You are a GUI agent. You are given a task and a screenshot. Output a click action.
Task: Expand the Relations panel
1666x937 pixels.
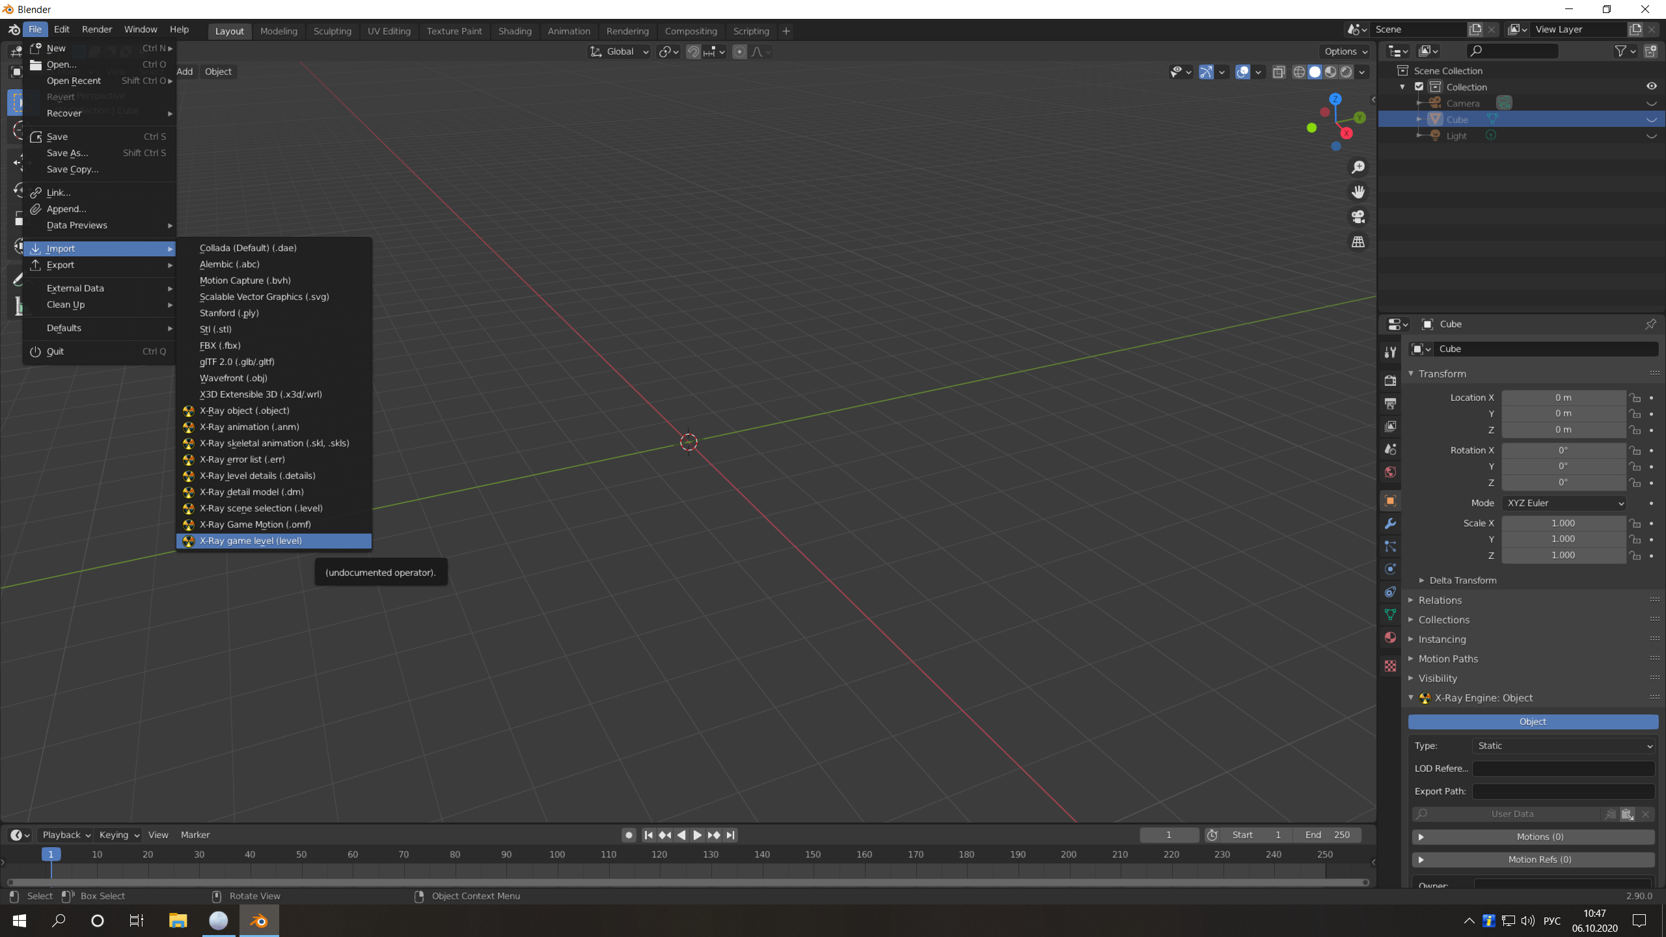click(x=1440, y=600)
